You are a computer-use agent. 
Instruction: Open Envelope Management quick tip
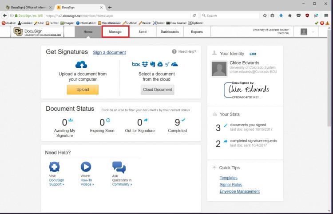click(x=240, y=191)
